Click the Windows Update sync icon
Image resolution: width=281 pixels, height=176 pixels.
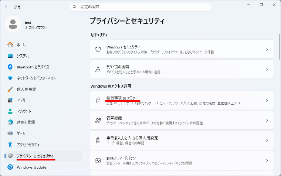[10, 167]
